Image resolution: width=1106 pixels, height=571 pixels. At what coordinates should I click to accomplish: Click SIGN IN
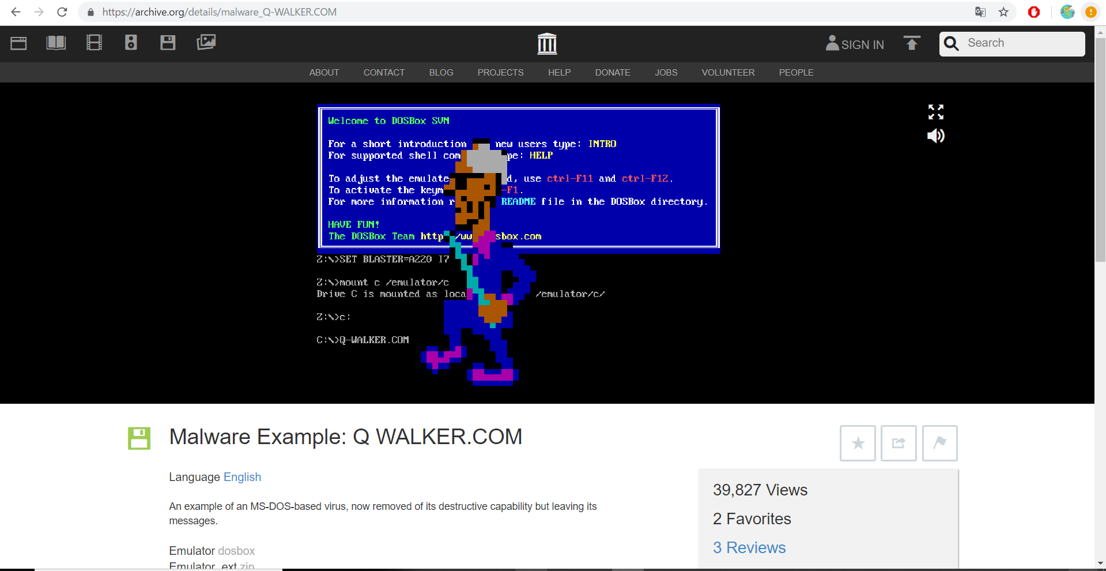click(x=855, y=44)
